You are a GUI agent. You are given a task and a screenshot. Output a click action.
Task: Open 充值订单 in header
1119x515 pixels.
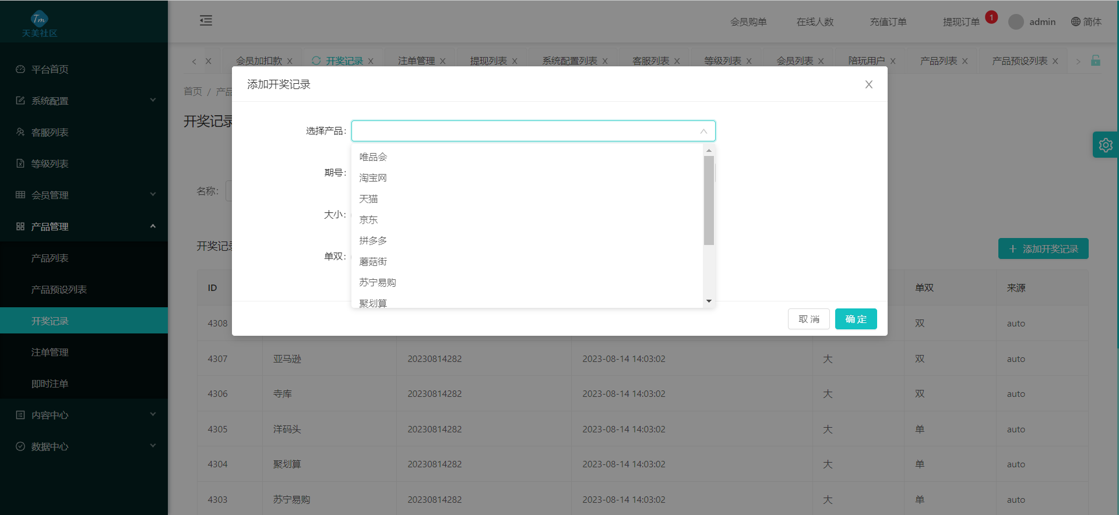(888, 22)
